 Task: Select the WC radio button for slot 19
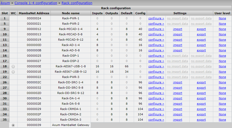point(13,72)
